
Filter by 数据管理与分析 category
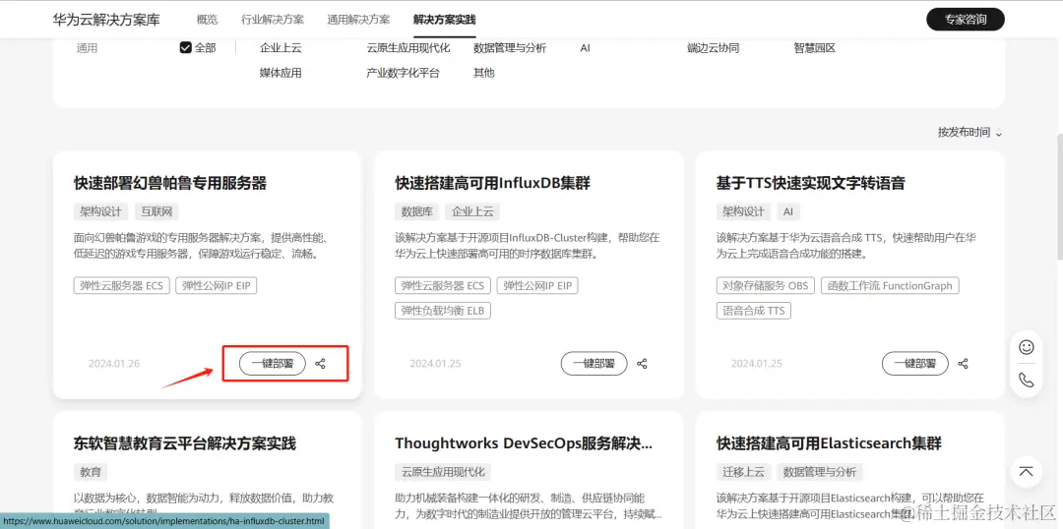click(510, 48)
